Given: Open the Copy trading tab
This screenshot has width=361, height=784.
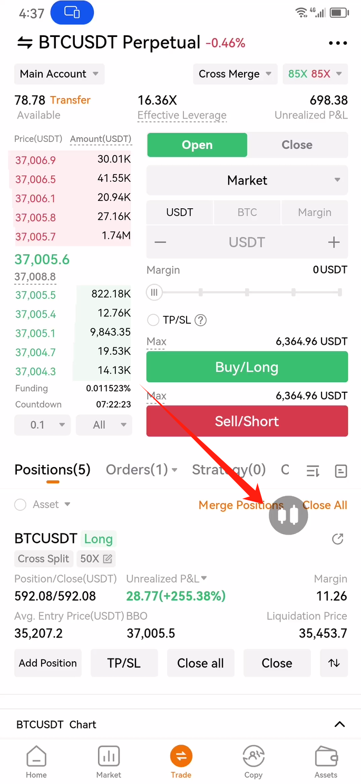Looking at the screenshot, I should pyautogui.click(x=253, y=762).
